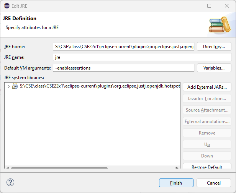This screenshot has width=236, height=193.
Task: Close the Edit JRE dialog window
Action: (x=227, y=6)
